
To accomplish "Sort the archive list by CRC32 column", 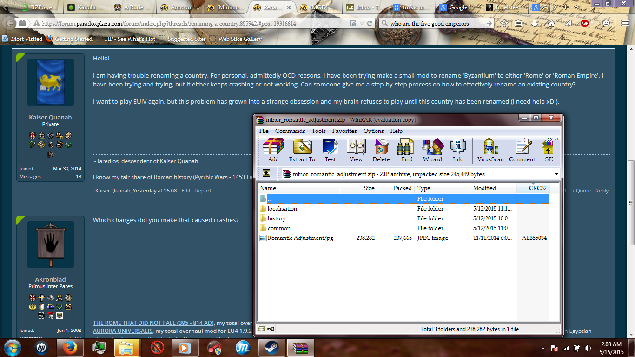I will pyautogui.click(x=533, y=188).
